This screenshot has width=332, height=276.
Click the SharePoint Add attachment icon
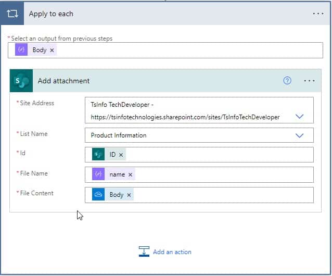[x=21, y=81]
